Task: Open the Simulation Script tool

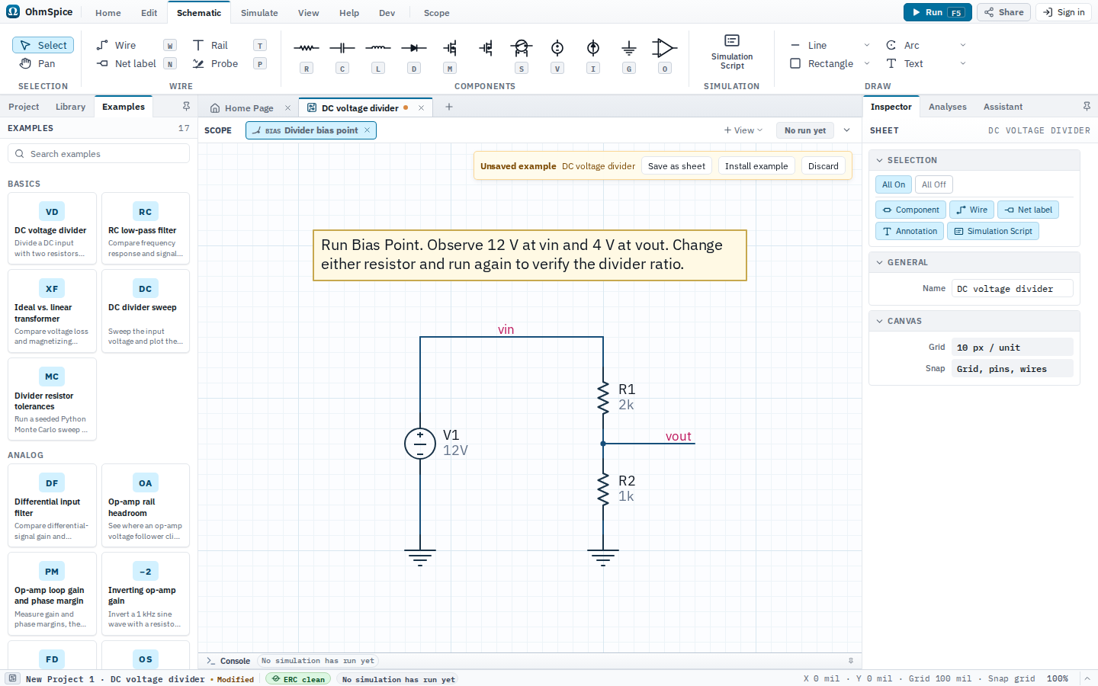Action: [x=732, y=52]
